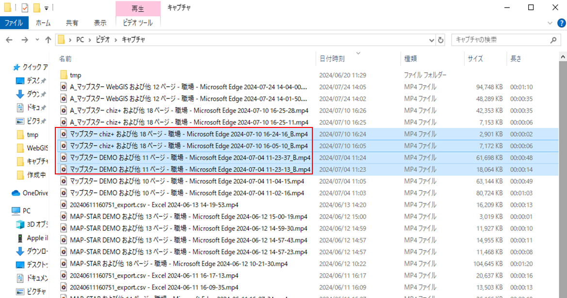Click the video icon of the 15-00-19.mp4 file

tap(64, 217)
